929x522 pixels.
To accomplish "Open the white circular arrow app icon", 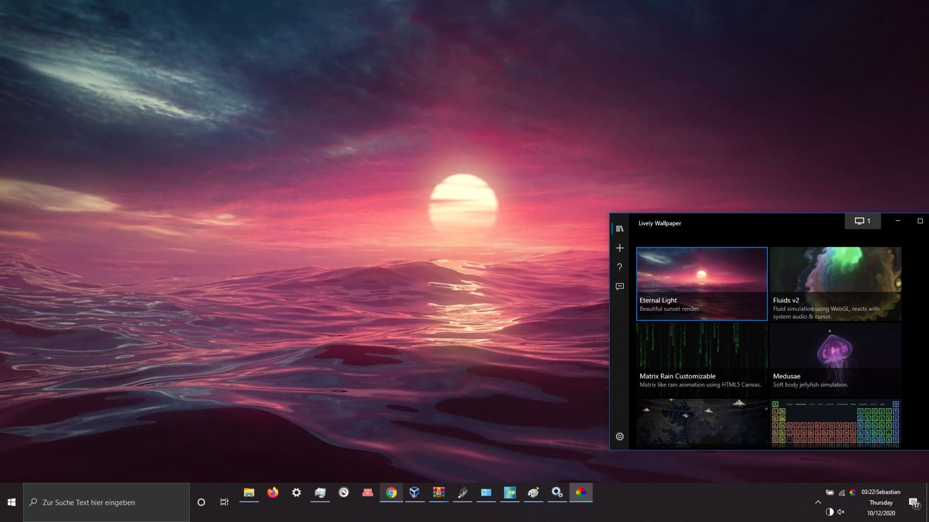I will tap(344, 493).
